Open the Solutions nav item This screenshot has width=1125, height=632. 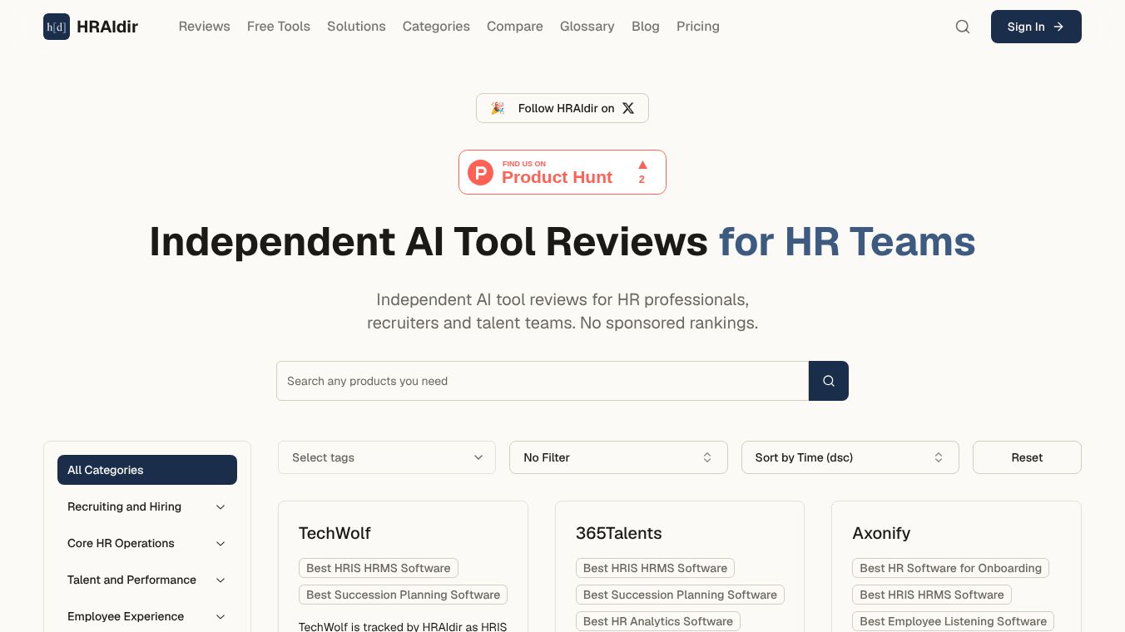point(356,27)
